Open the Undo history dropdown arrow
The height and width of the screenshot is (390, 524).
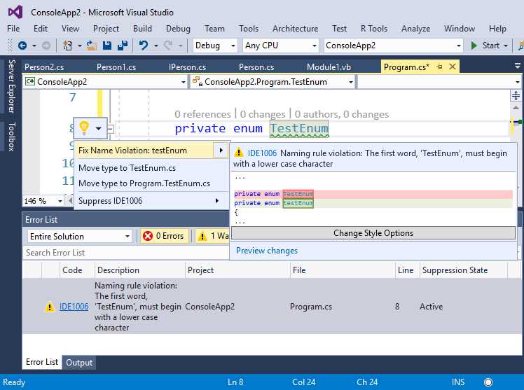pyautogui.click(x=156, y=46)
